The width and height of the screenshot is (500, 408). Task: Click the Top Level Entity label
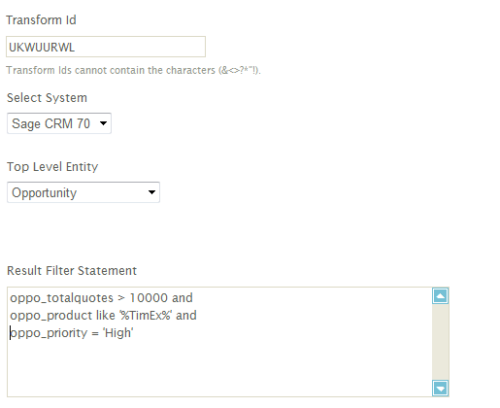52,167
